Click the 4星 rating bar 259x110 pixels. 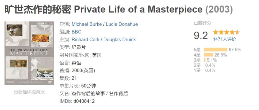click(208, 55)
